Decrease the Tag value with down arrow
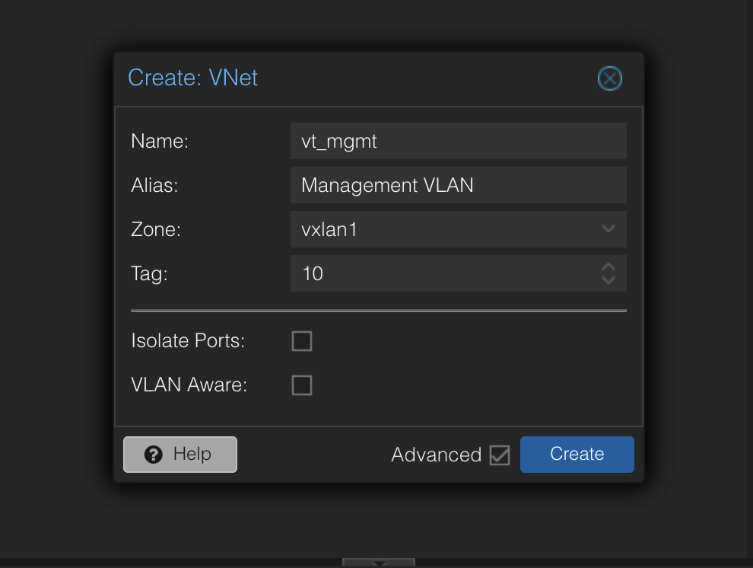Screen dimensions: 753x568 pos(608,279)
